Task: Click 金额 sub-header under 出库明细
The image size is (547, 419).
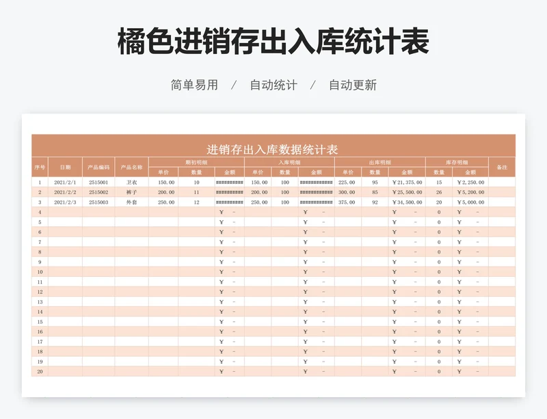Action: click(x=407, y=172)
